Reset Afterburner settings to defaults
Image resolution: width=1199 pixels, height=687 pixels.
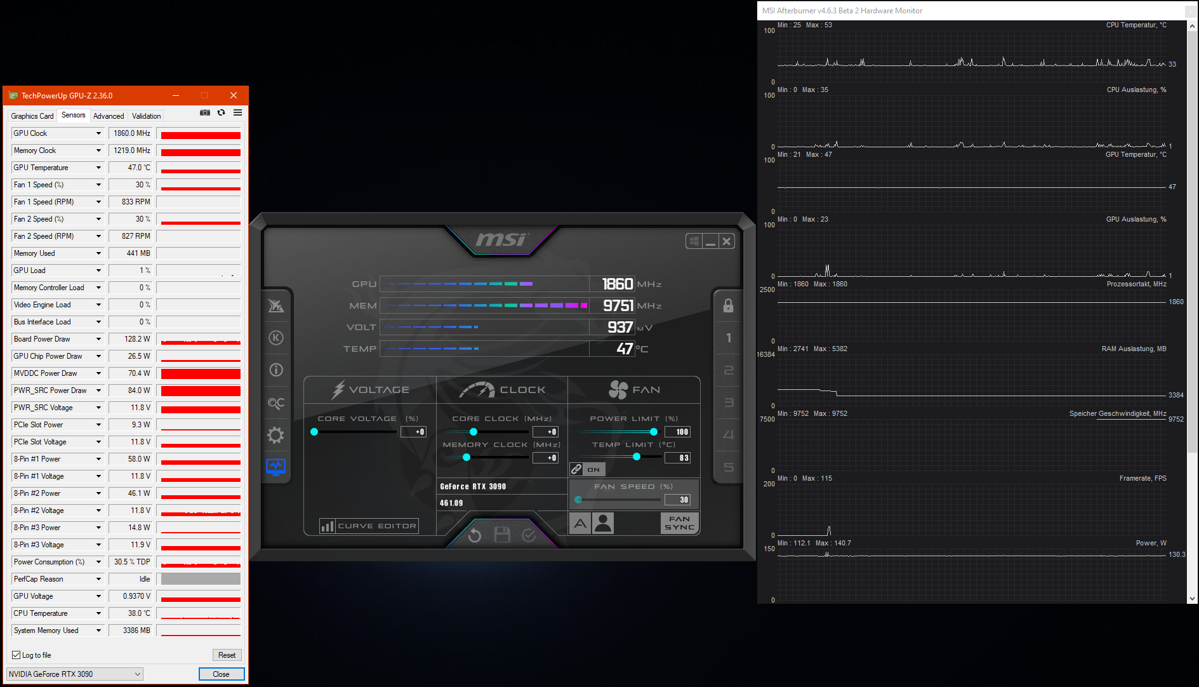(x=475, y=536)
